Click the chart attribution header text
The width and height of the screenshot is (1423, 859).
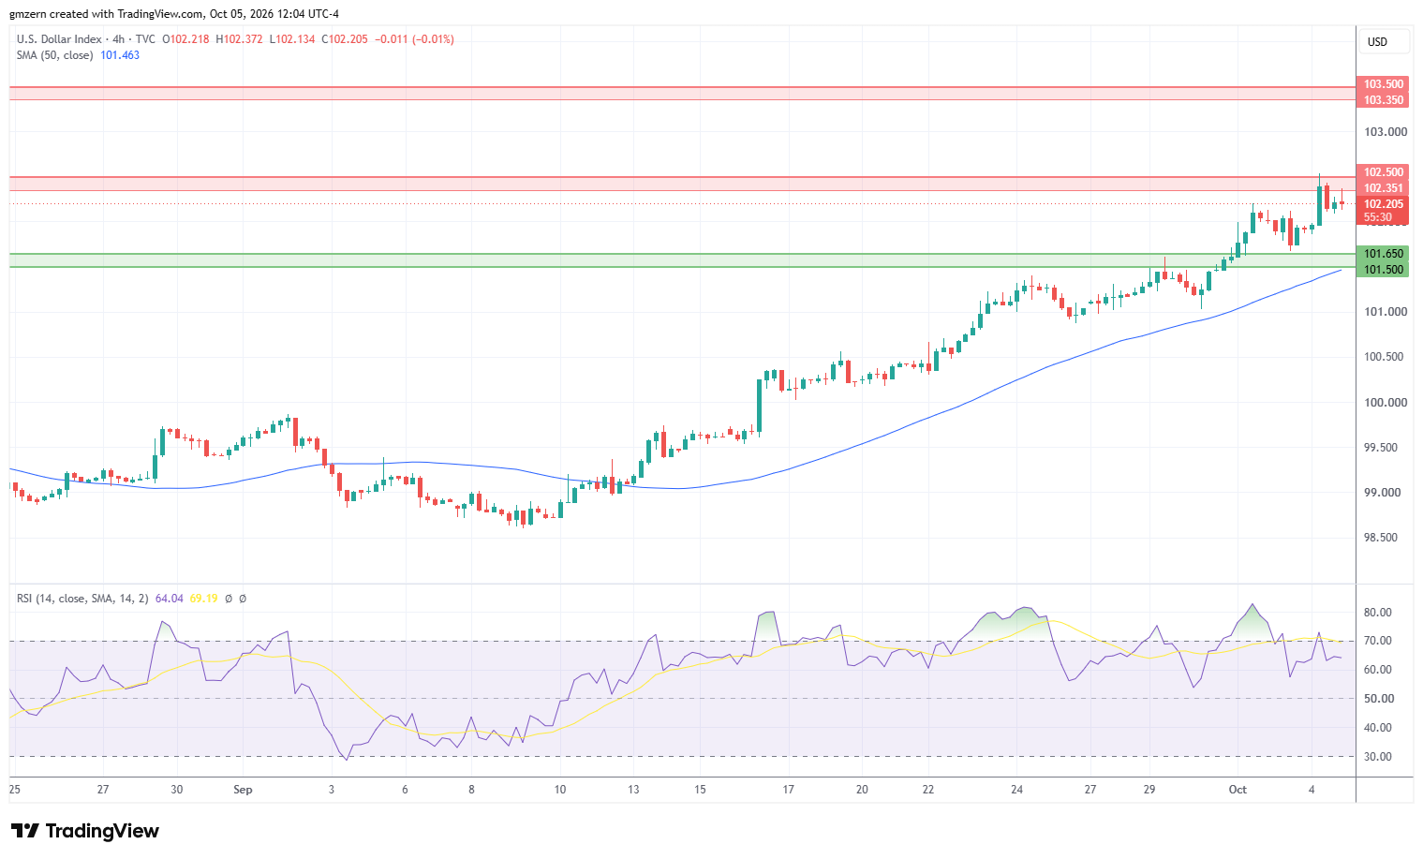coord(174,14)
